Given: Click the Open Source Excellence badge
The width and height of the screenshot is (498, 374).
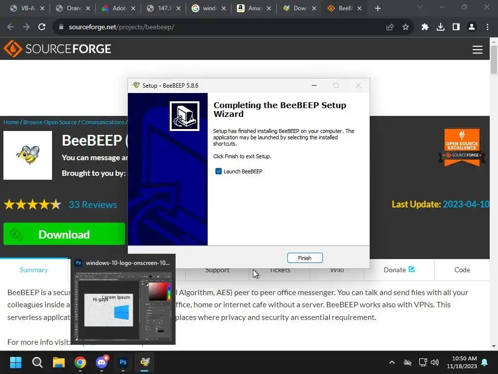Looking at the screenshot, I should coord(462,148).
